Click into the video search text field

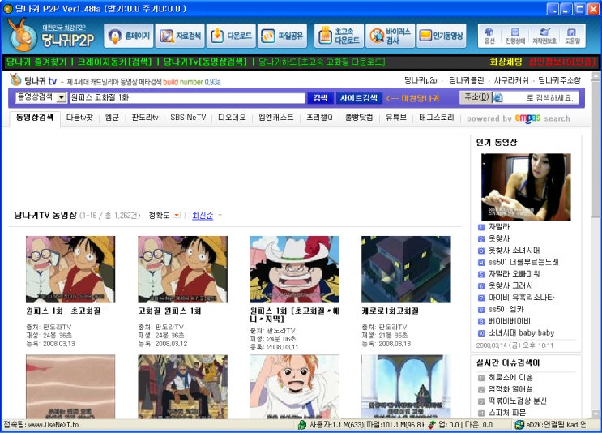tap(186, 97)
